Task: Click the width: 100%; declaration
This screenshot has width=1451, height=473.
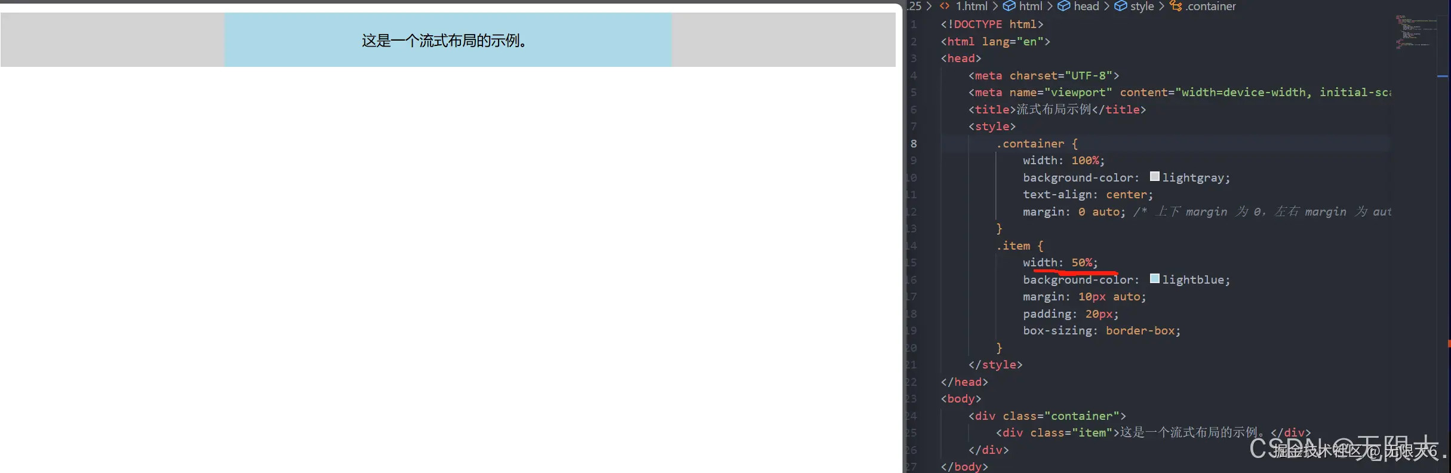Action: [1064, 161]
